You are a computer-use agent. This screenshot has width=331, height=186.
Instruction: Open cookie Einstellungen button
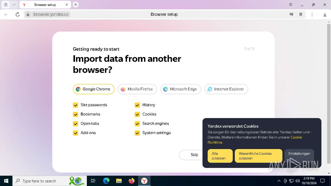[299, 156]
